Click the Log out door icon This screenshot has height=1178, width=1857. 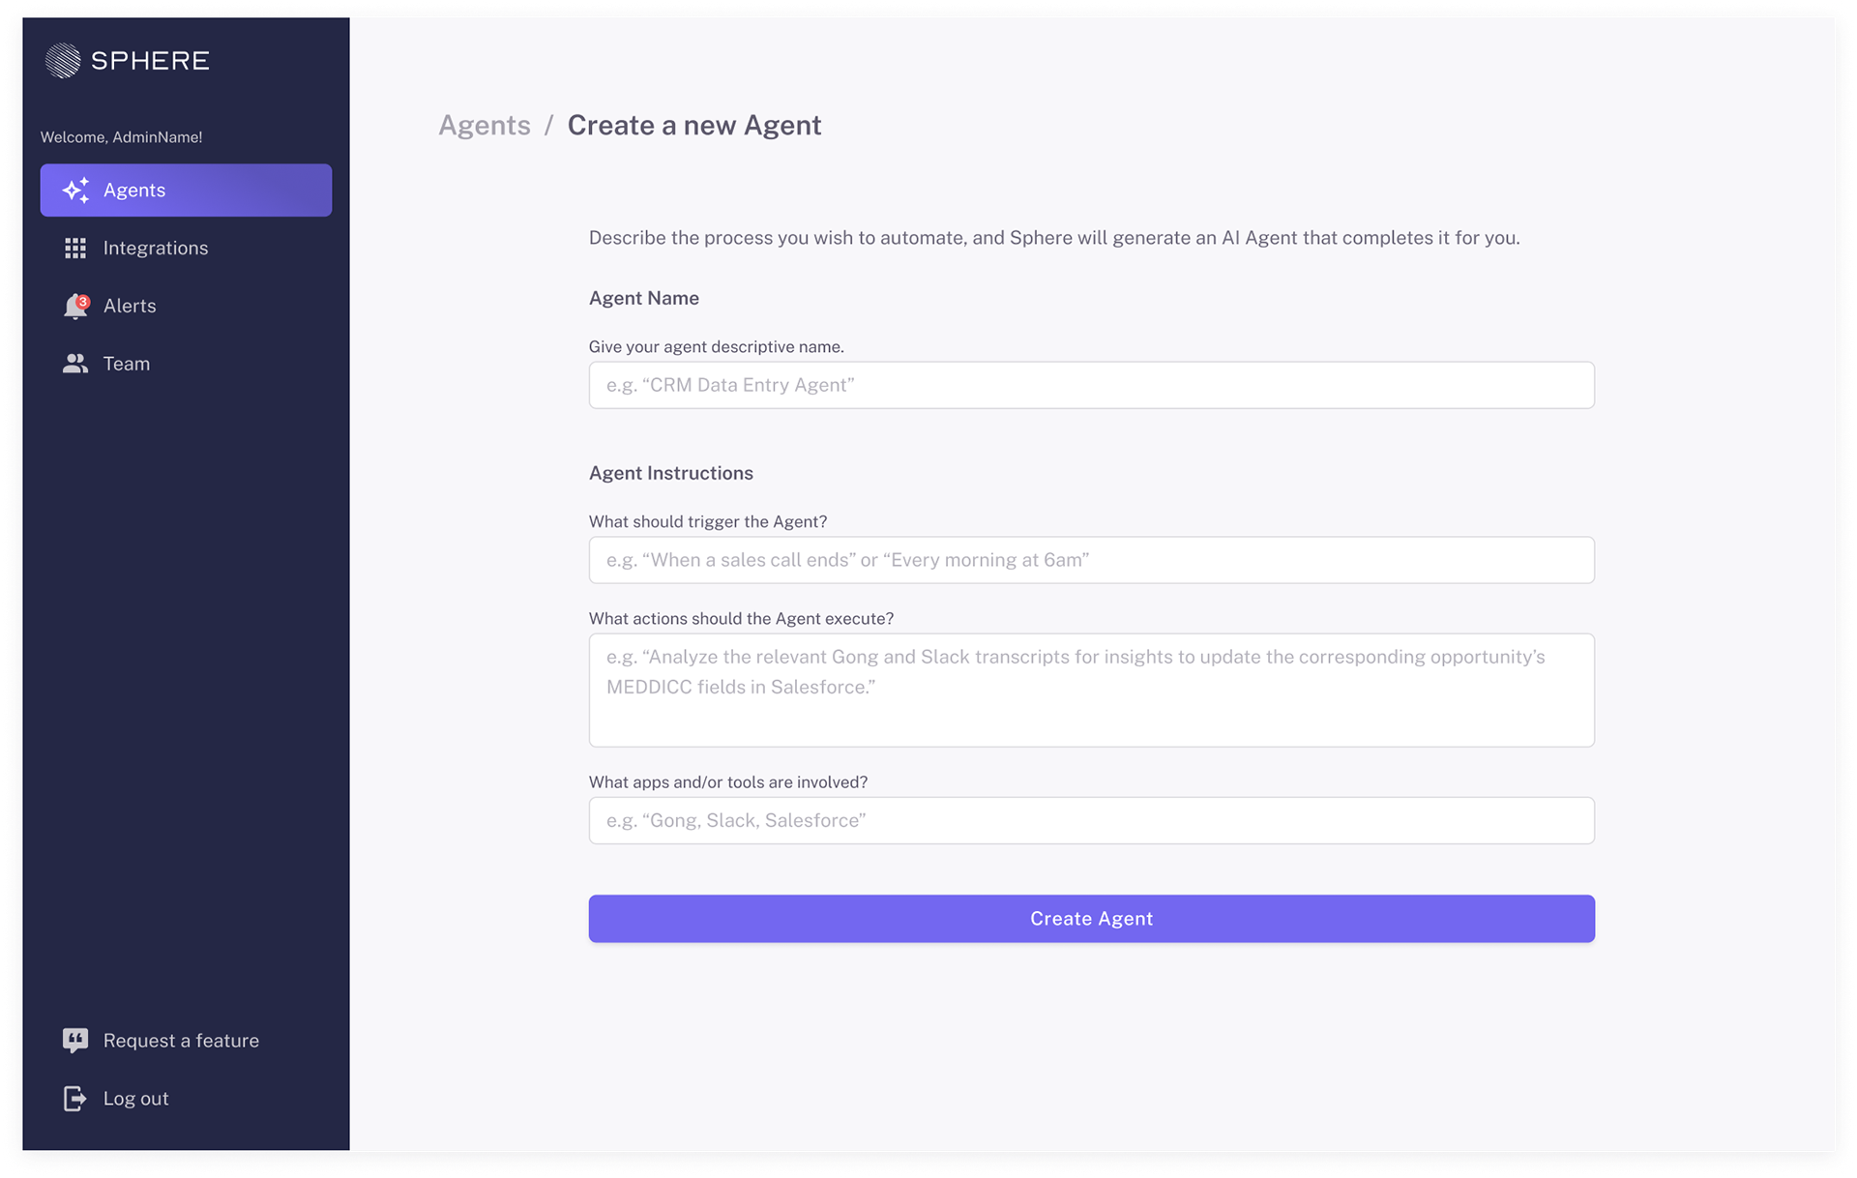coord(75,1099)
